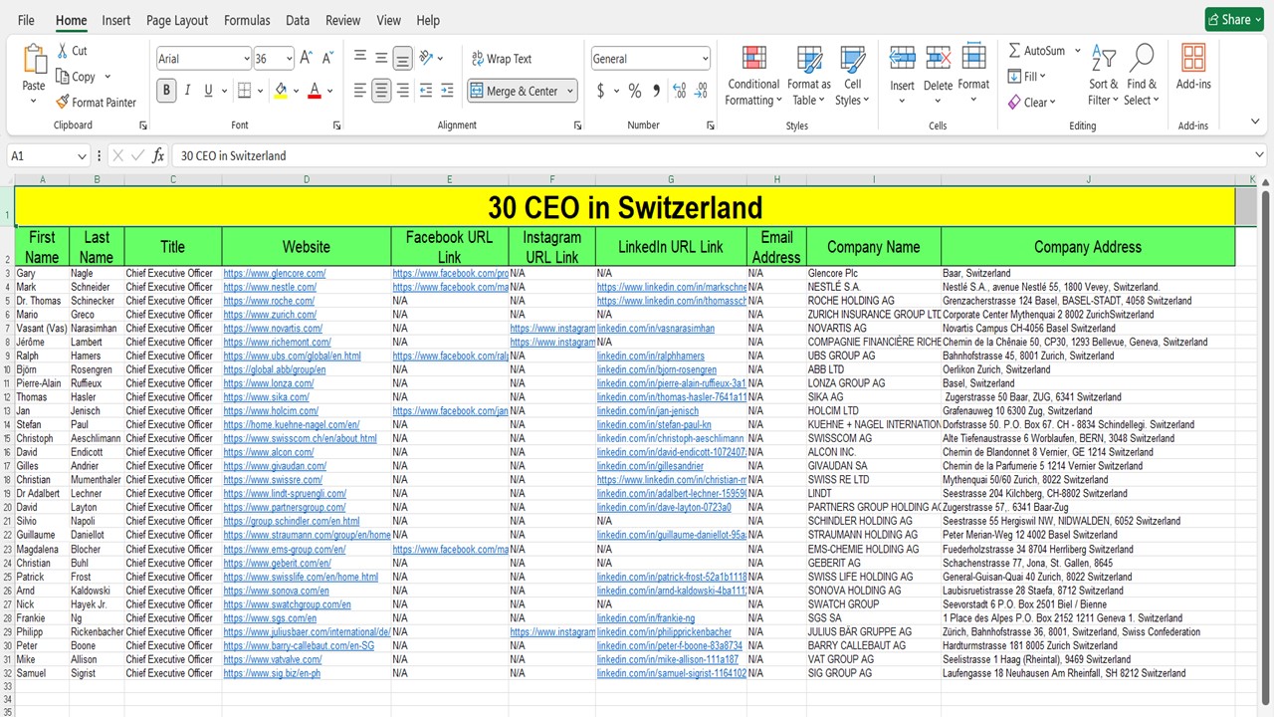Open the font name dropdown showing Arial
This screenshot has width=1274, height=717.
[246, 59]
